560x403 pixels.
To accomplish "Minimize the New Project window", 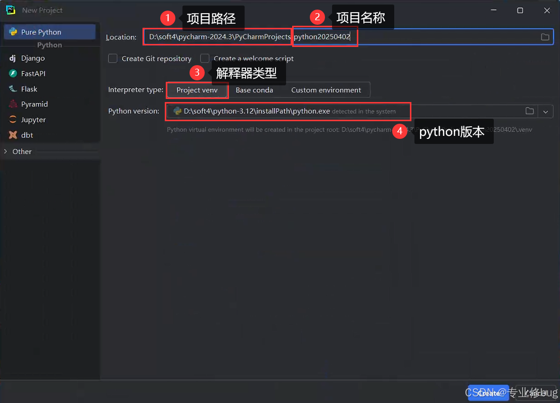I will tap(494, 10).
